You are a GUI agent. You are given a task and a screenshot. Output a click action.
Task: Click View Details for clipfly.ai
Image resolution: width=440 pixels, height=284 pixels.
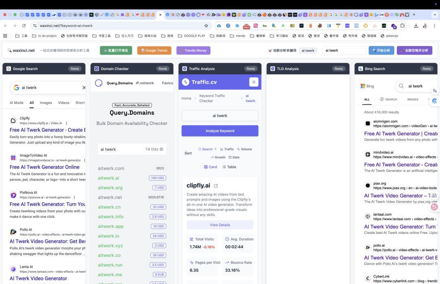[x=220, y=225]
